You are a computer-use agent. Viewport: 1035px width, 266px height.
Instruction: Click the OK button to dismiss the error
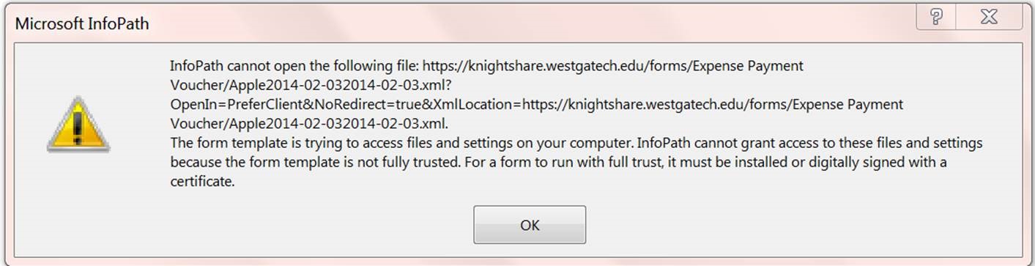pos(529,224)
